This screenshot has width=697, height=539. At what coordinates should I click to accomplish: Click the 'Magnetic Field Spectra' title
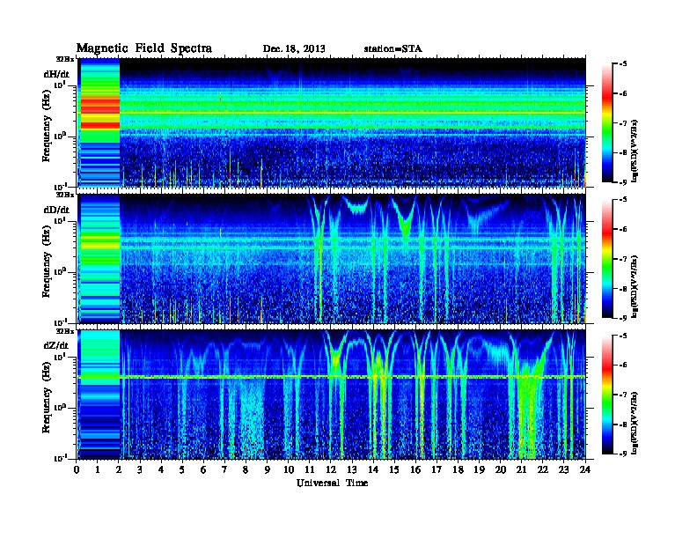[x=144, y=48]
